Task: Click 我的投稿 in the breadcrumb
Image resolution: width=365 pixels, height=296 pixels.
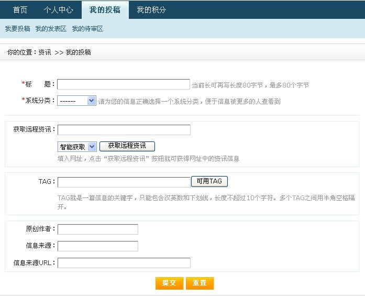Action: (78, 52)
